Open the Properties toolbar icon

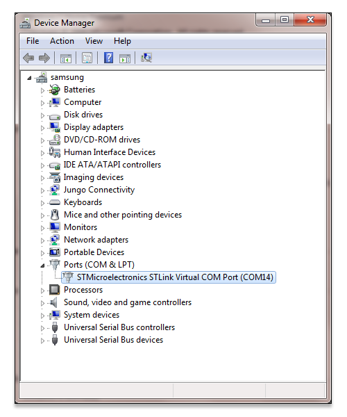(x=87, y=58)
